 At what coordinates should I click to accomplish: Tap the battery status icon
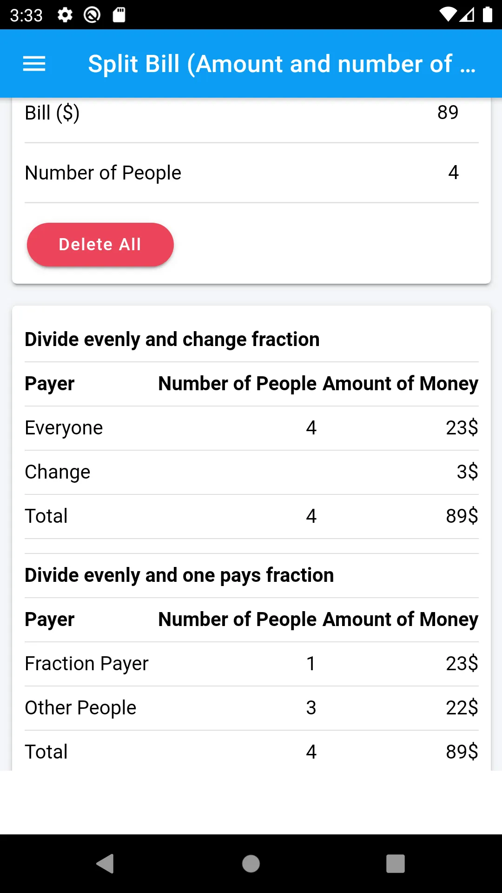(x=488, y=15)
